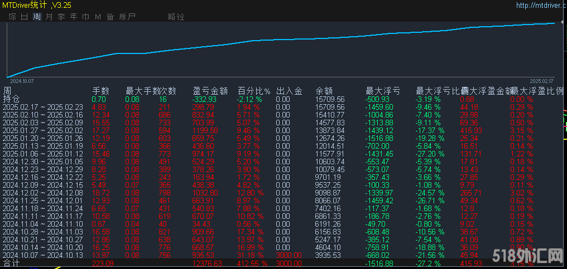Click the 出入金 column header
567x269 pixels.
click(289, 91)
